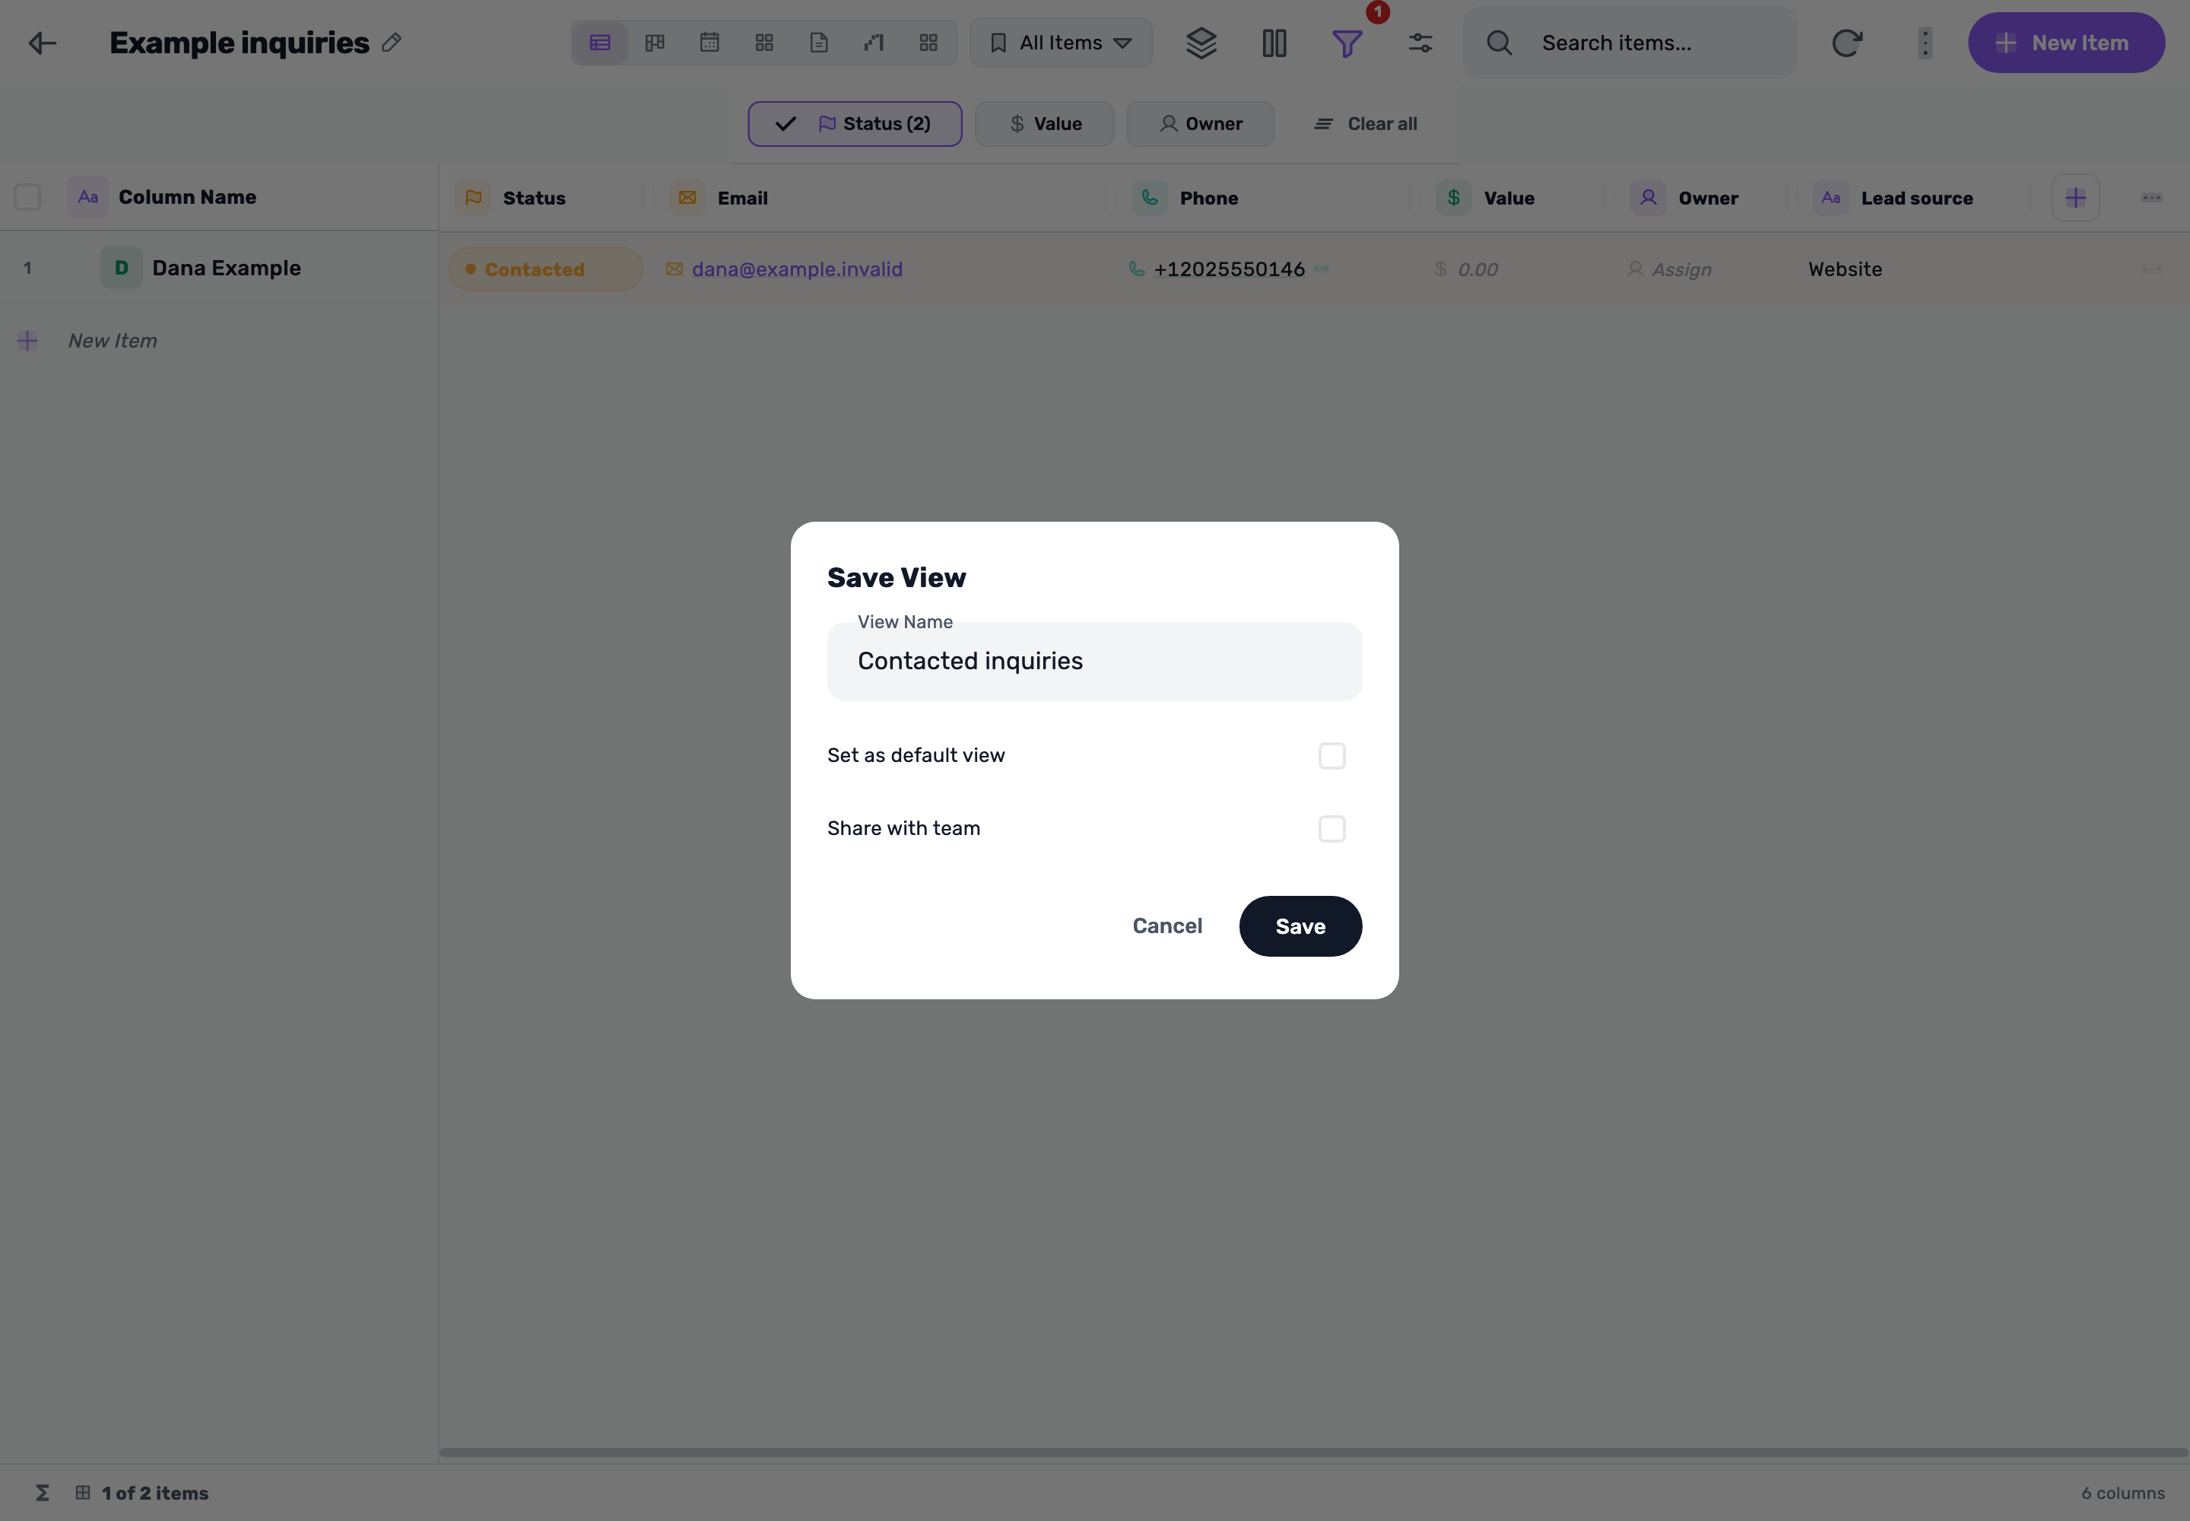The height and width of the screenshot is (1521, 2190).
Task: Click the back arrow icon
Action: click(42, 43)
